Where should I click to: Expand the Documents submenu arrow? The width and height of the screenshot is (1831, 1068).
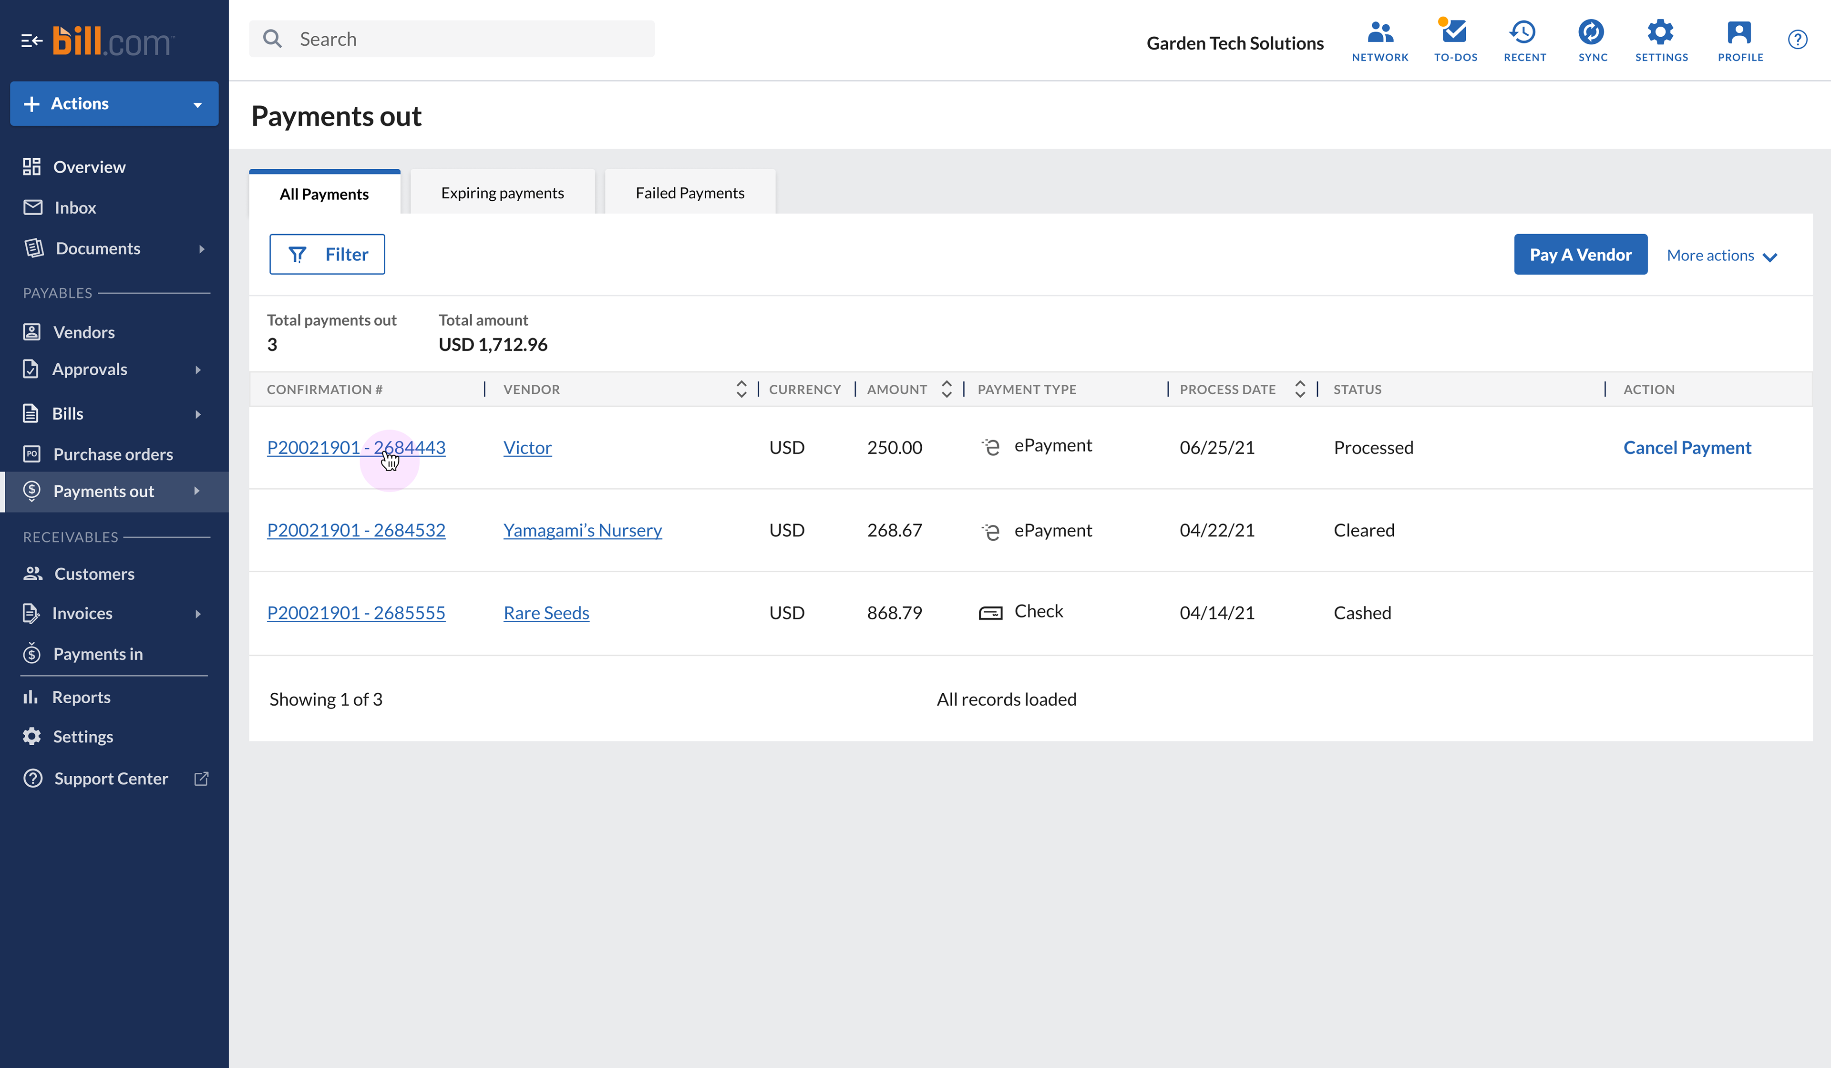pos(201,248)
